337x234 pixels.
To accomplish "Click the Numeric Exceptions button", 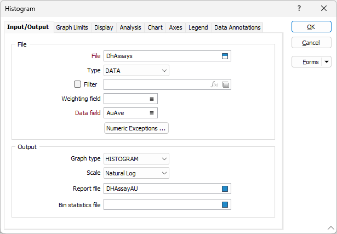I will coord(136,128).
